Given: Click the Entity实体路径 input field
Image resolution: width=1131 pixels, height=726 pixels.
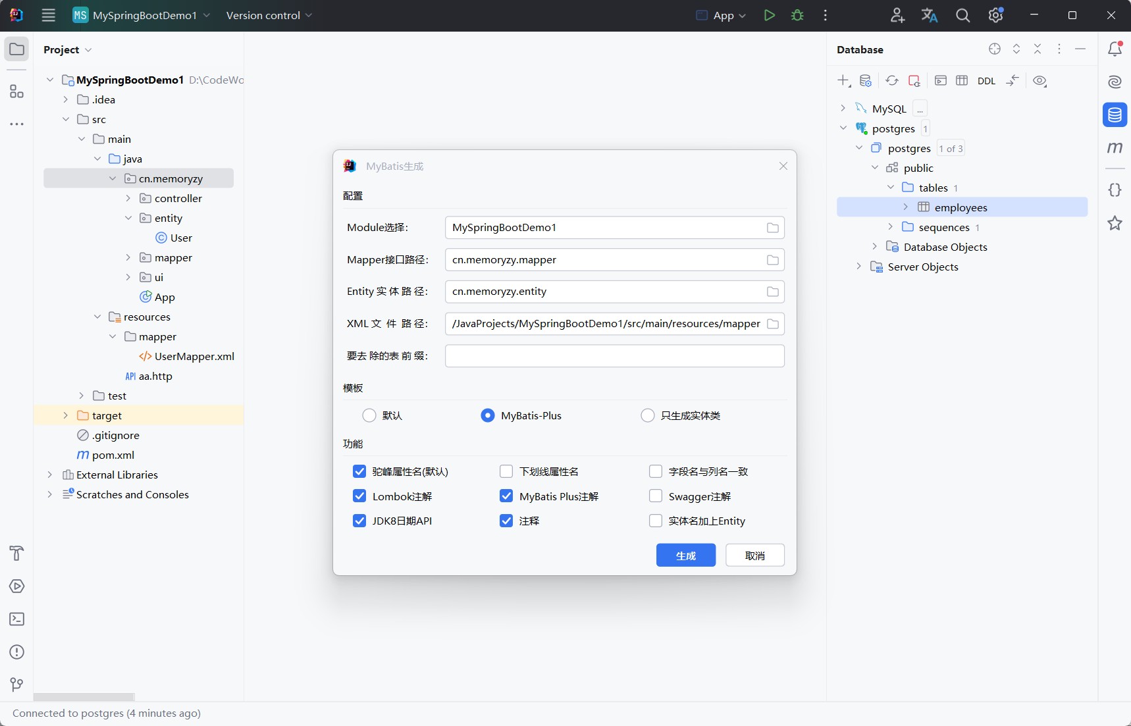Looking at the screenshot, I should coord(615,292).
